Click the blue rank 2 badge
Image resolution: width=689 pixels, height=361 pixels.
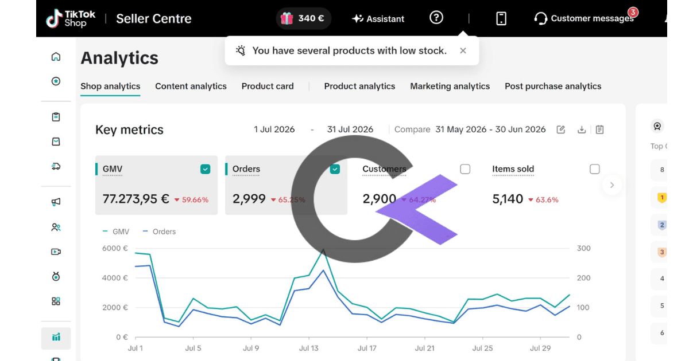click(662, 225)
